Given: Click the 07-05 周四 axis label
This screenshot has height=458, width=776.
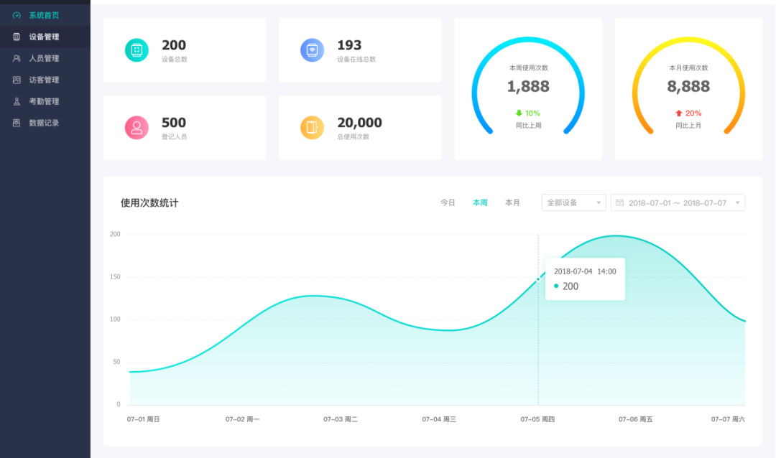Looking at the screenshot, I should pos(537,419).
